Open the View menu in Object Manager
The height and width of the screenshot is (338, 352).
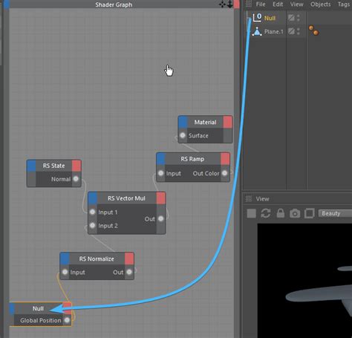(x=296, y=4)
